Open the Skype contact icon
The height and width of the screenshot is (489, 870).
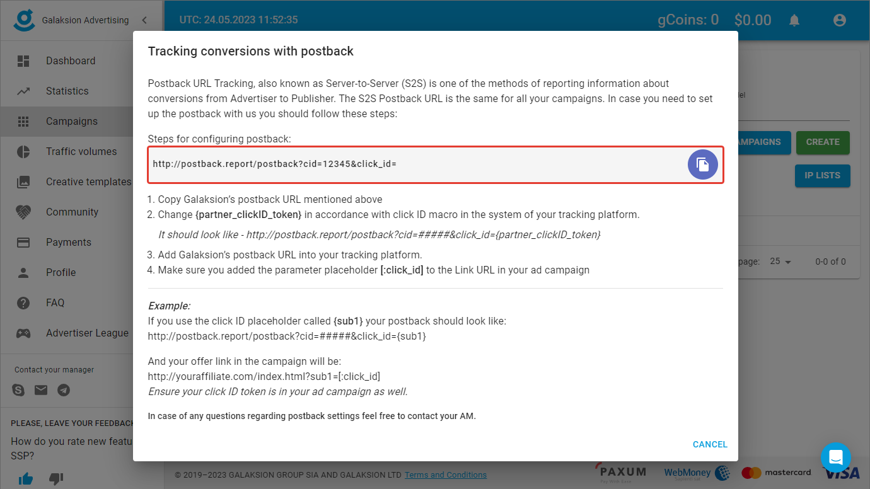[x=18, y=390]
